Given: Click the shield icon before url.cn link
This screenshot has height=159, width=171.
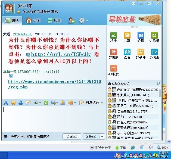Looking at the screenshot, I should pos(28,55).
